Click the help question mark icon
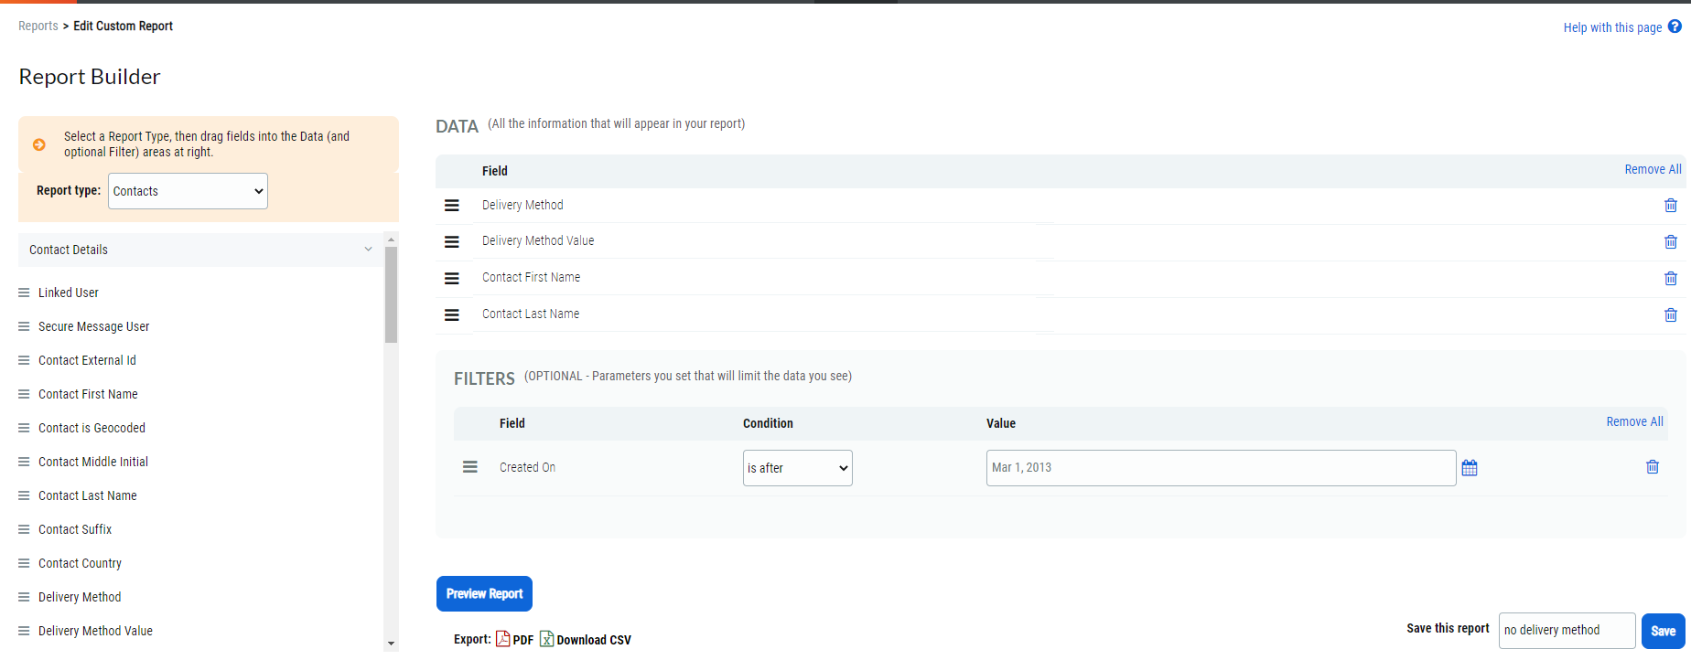This screenshot has width=1691, height=660. pyautogui.click(x=1675, y=27)
